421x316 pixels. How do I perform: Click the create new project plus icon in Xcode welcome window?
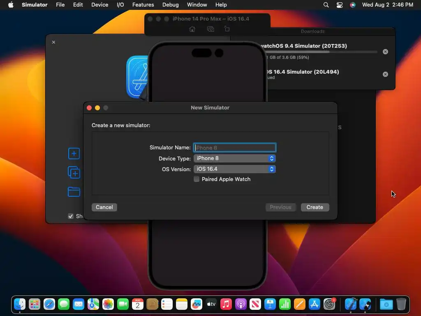point(74,154)
